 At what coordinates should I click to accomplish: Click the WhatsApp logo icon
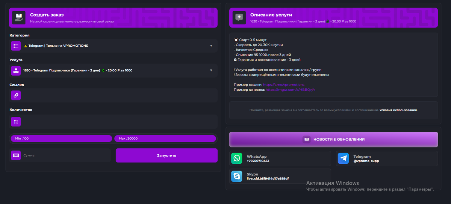[x=237, y=158]
